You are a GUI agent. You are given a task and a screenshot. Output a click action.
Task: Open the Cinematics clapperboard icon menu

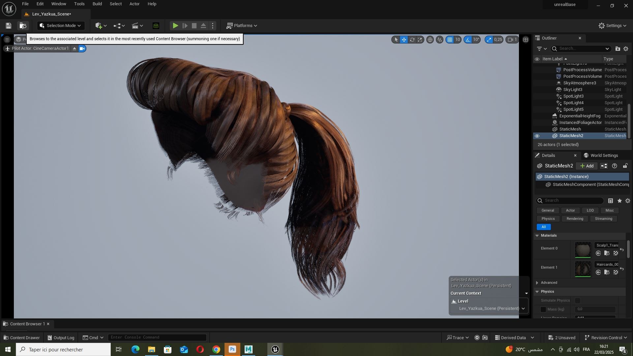[137, 26]
